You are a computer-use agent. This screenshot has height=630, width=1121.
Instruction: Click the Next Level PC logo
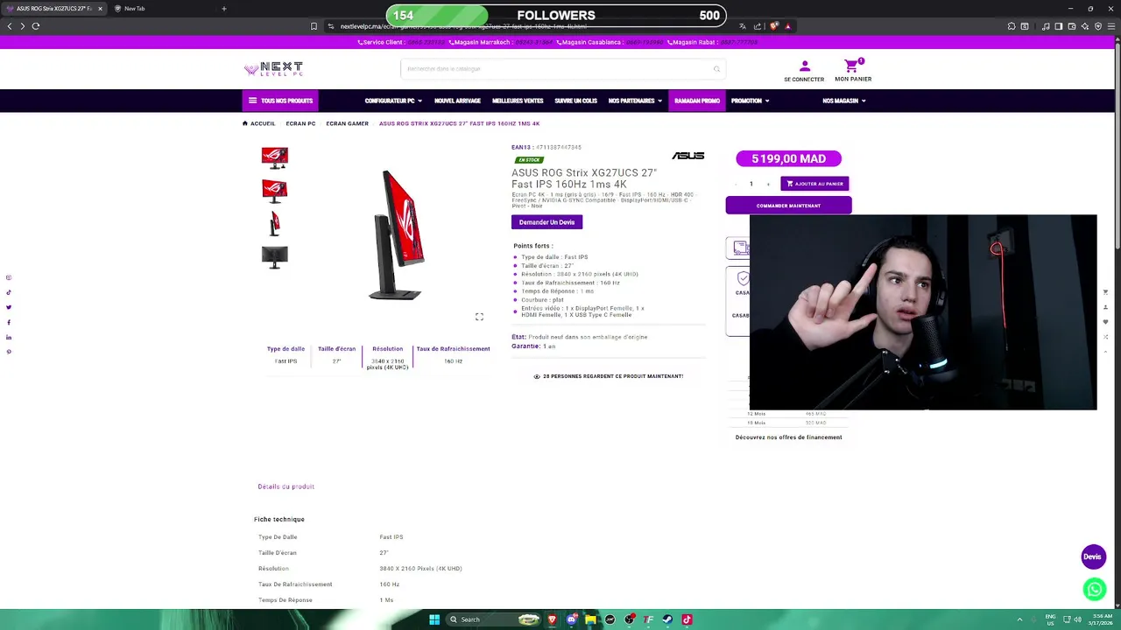click(x=273, y=69)
